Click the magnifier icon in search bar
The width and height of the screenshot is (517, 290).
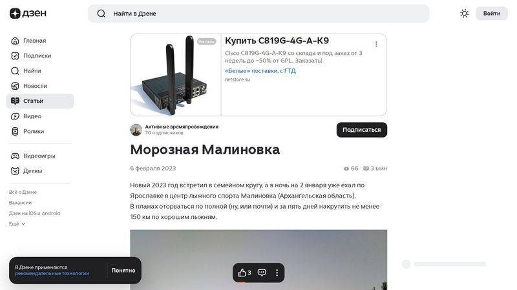(101, 14)
